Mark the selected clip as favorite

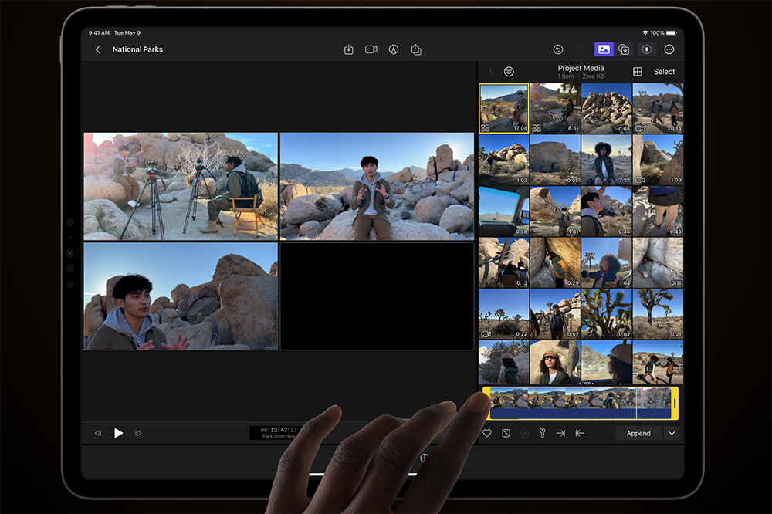click(x=487, y=433)
